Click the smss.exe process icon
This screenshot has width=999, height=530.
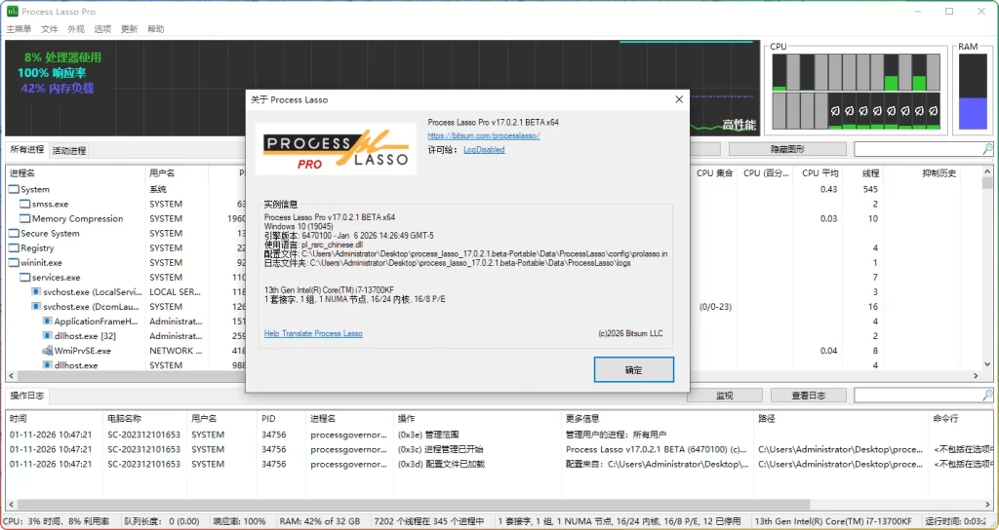point(24,204)
